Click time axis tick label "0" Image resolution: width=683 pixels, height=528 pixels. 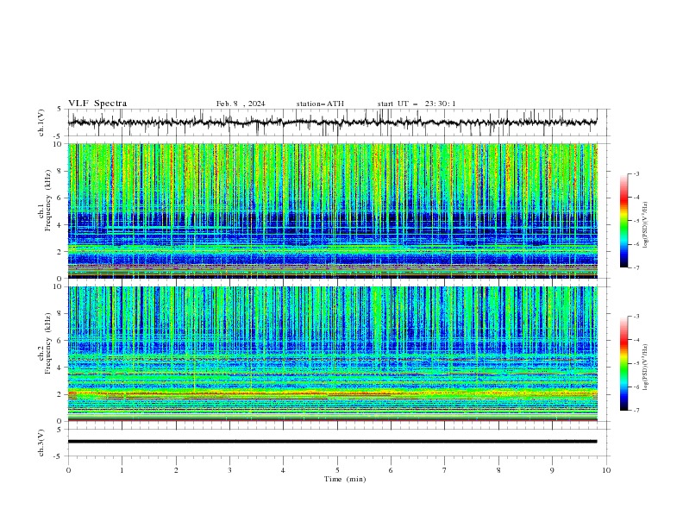click(x=68, y=470)
